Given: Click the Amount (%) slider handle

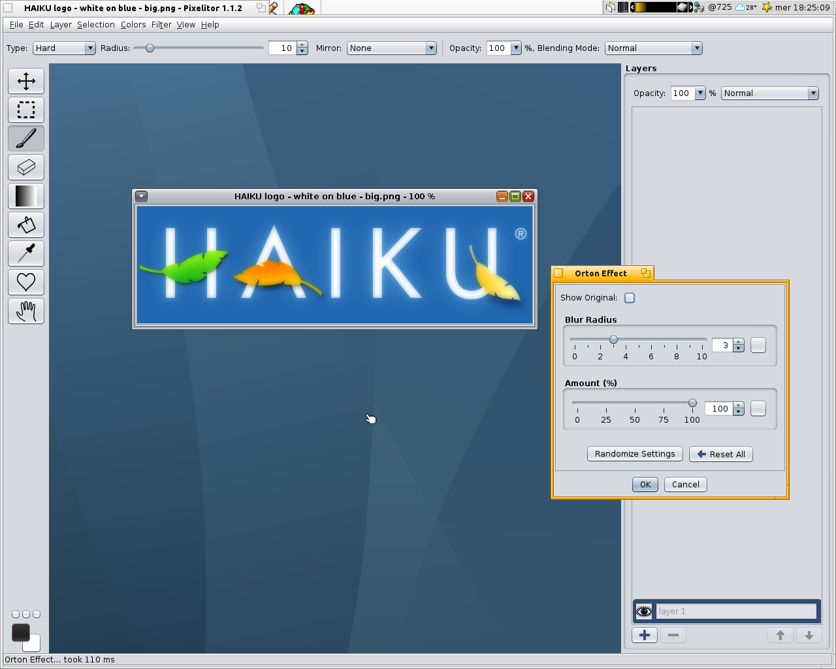Looking at the screenshot, I should 692,403.
